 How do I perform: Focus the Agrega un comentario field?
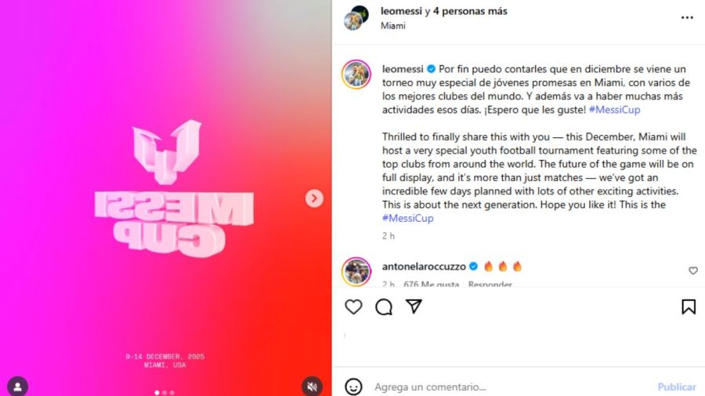pyautogui.click(x=512, y=387)
